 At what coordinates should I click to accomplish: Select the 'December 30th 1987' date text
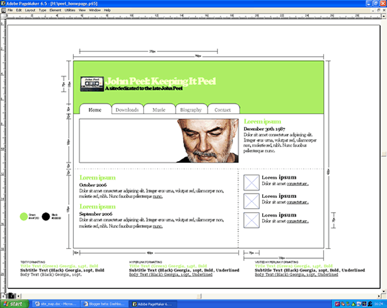[x=264, y=129]
